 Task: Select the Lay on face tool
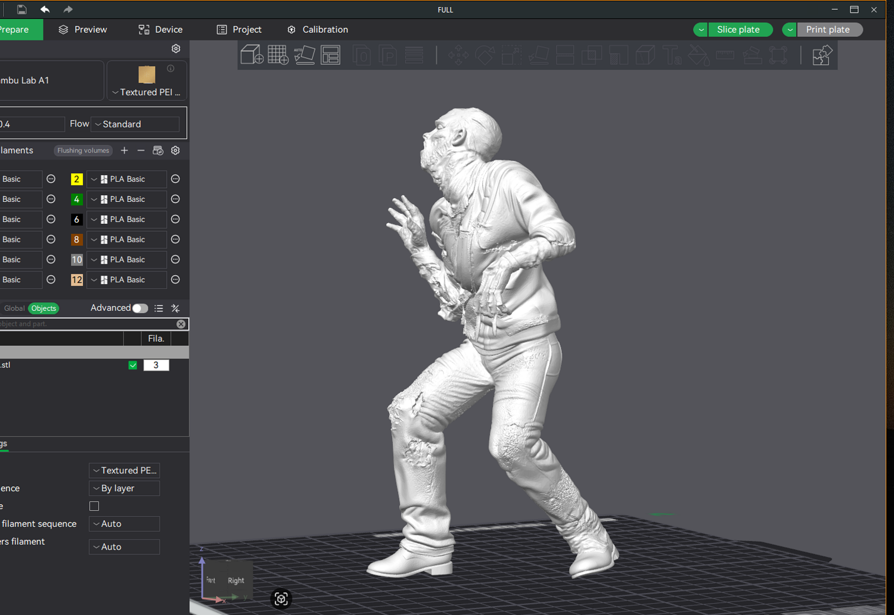pyautogui.click(x=538, y=55)
